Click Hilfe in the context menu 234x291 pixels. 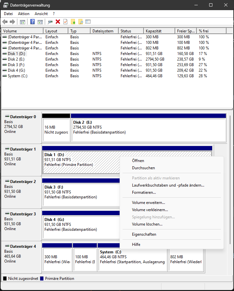[x=172, y=245]
